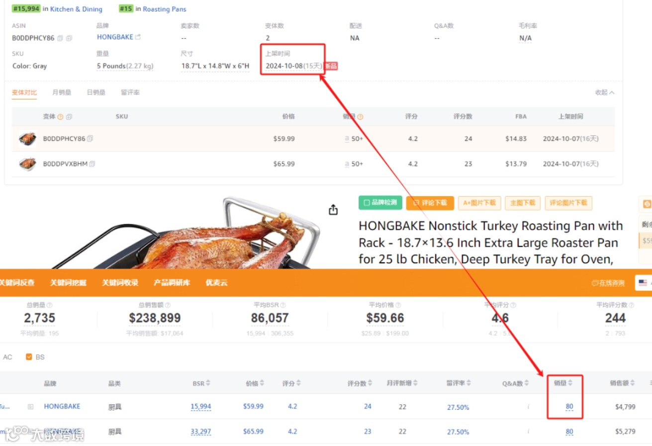
Task: Click price $59.99 in results table
Action: (253, 406)
